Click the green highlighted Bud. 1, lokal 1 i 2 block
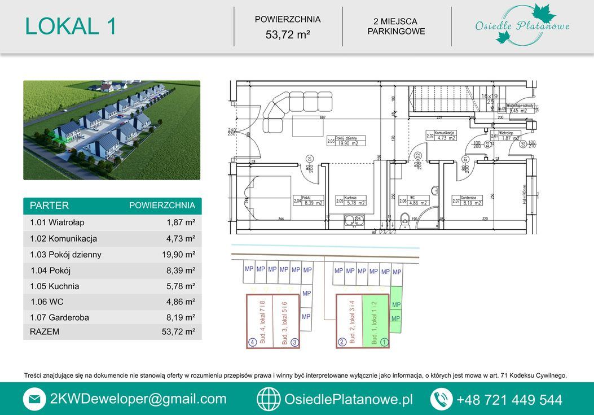This screenshot has height=415, width=594. click(x=375, y=321)
